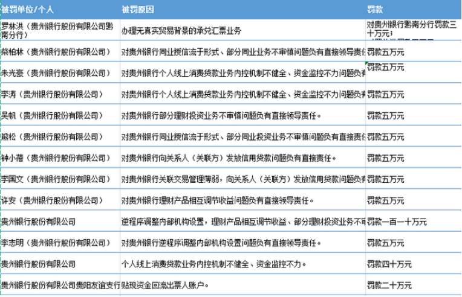Select cell 吴帆（贵州银行股份有限公司）
Screen dimensions: 462x297
coord(60,115)
